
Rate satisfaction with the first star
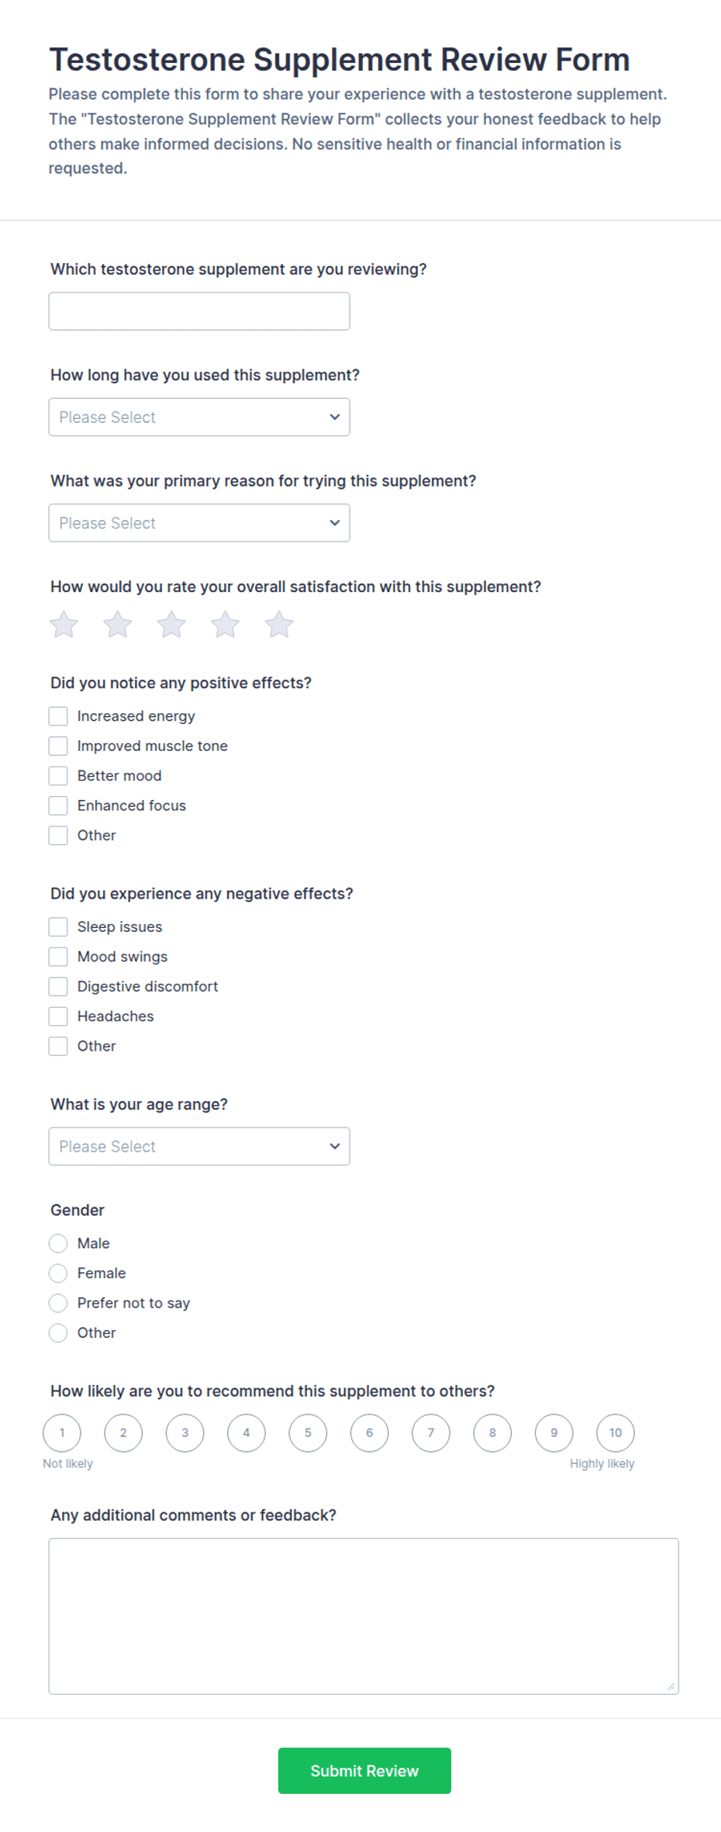64,625
